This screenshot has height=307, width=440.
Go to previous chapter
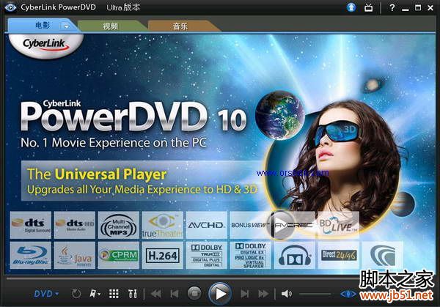click(175, 294)
